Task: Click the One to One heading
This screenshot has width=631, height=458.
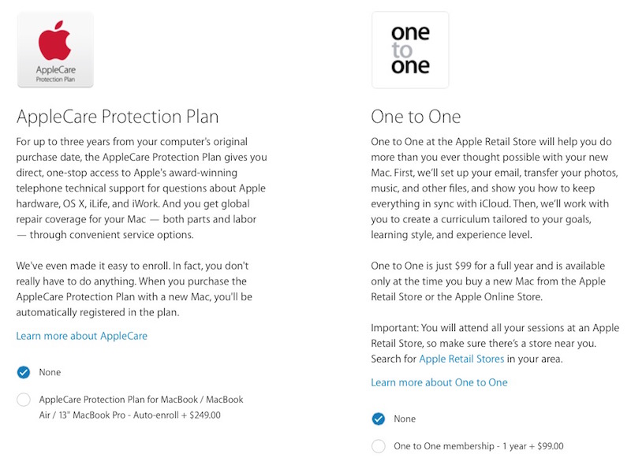Action: (x=416, y=117)
